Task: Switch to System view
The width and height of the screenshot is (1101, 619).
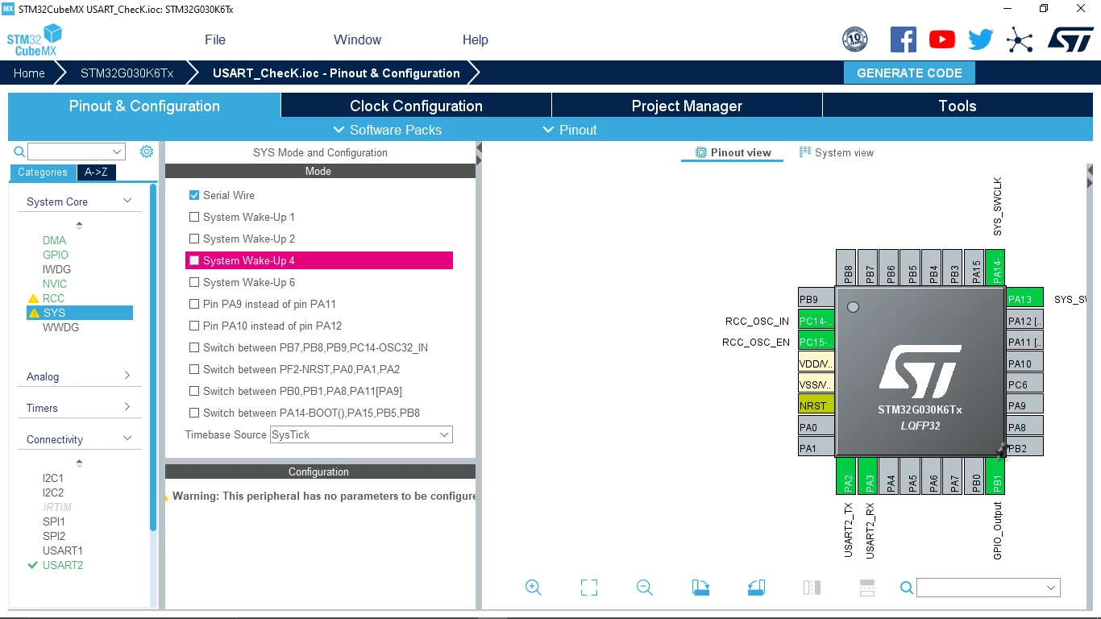Action: point(837,152)
